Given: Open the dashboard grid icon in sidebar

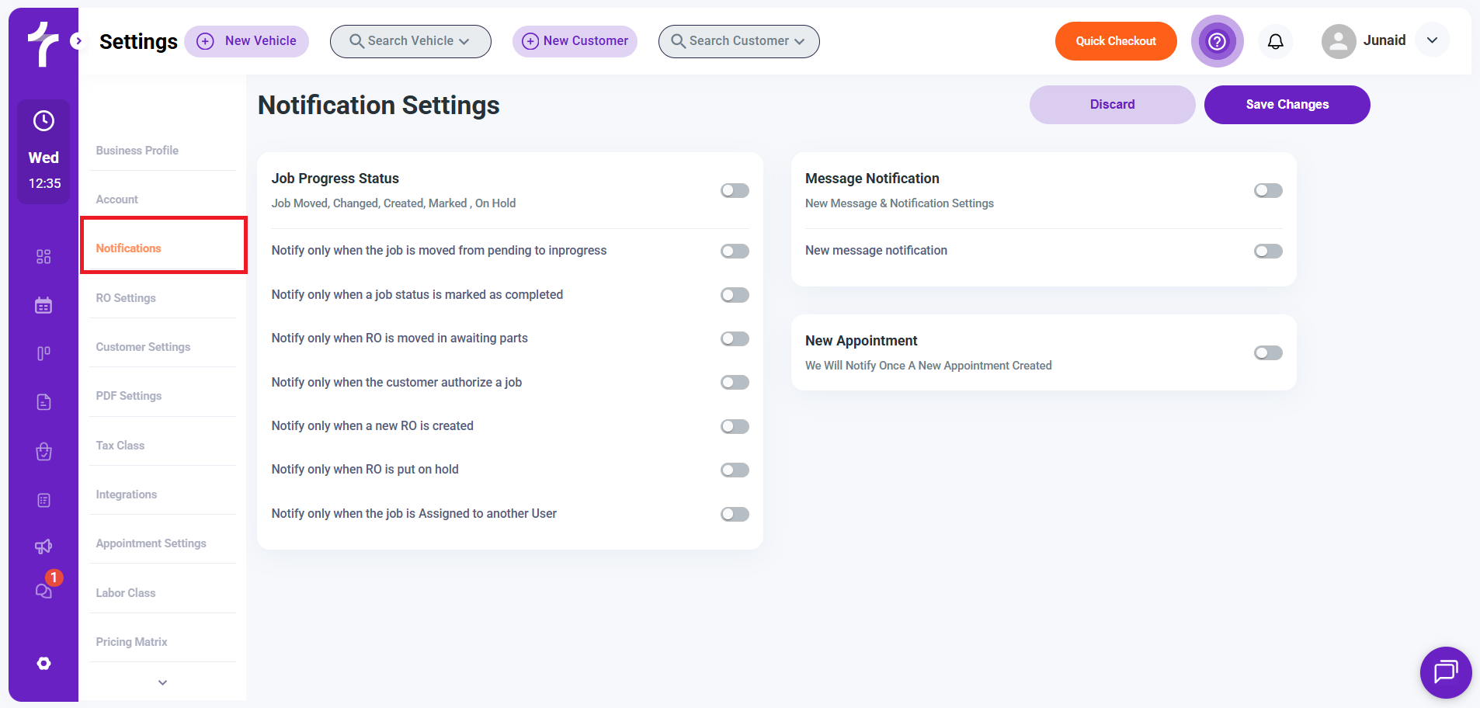Looking at the screenshot, I should 43,257.
